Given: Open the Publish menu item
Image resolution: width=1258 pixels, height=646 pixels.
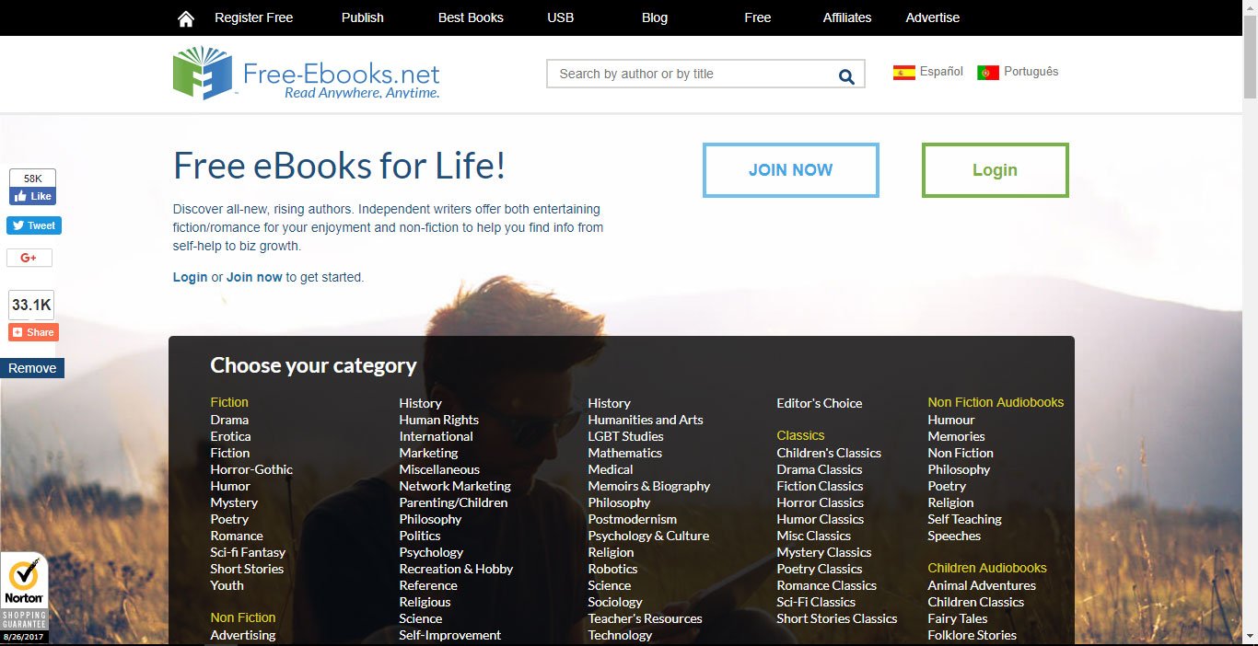Looking at the screenshot, I should (x=362, y=17).
